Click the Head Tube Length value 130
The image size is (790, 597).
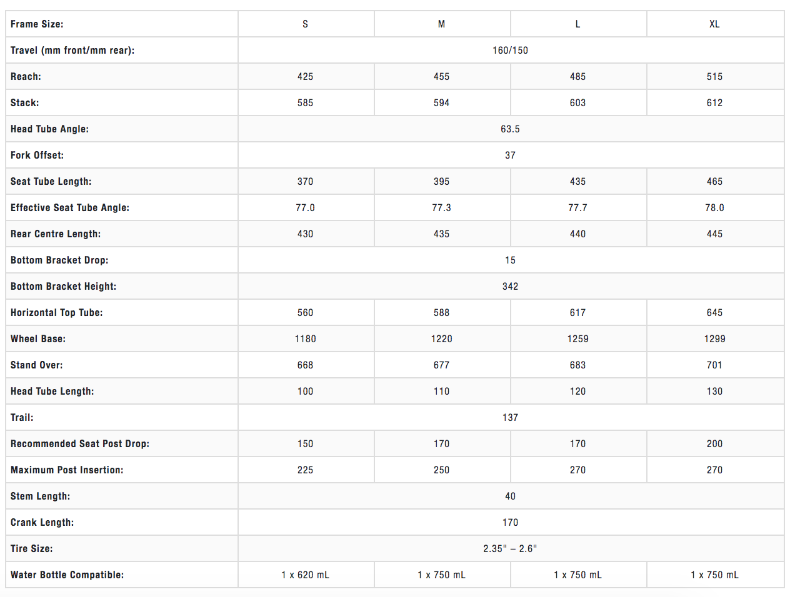pos(714,392)
